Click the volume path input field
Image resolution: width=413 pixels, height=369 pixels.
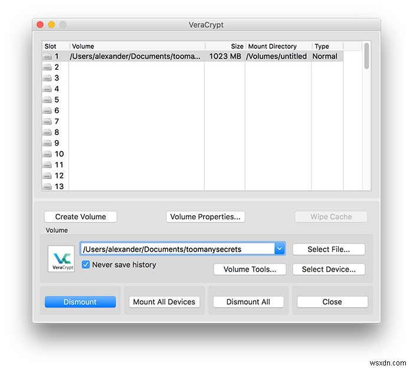(x=177, y=249)
